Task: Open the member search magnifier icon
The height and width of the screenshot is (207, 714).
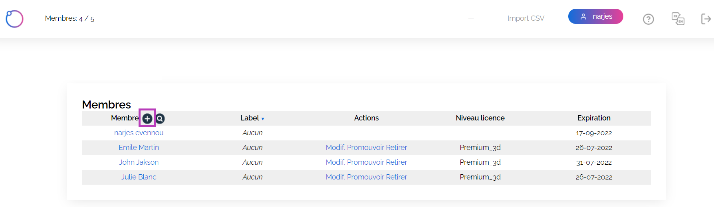Action: (x=160, y=118)
